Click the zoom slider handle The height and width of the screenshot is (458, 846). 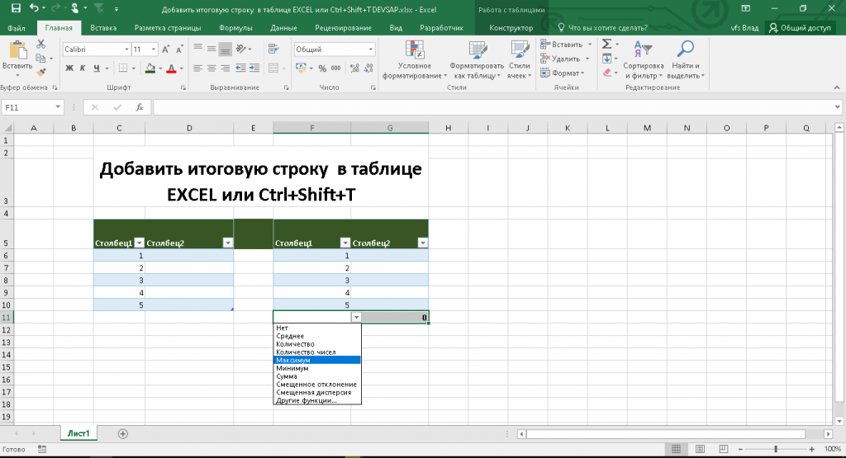tap(776, 449)
